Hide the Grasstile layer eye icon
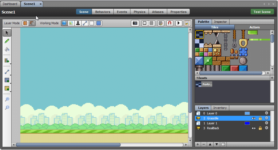The image size is (278, 150). click(x=254, y=118)
